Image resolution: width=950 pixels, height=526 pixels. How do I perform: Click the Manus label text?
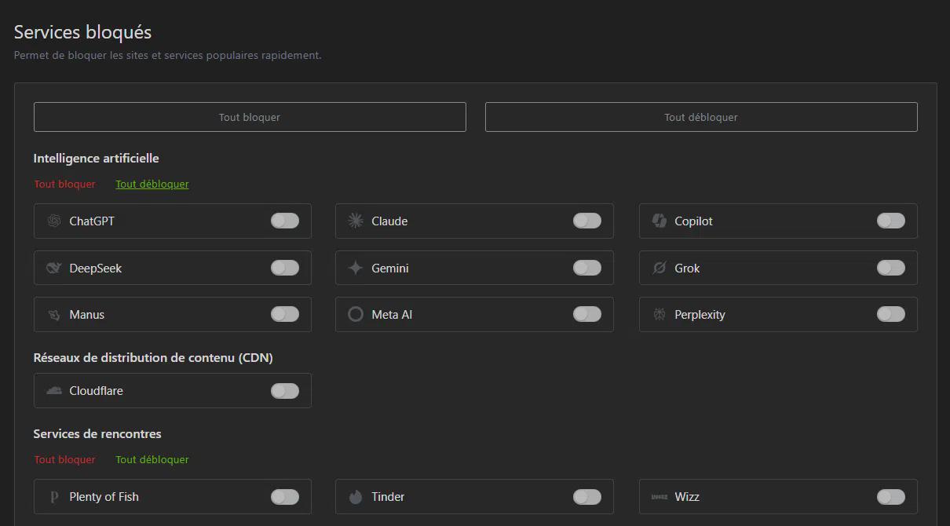[x=87, y=315]
